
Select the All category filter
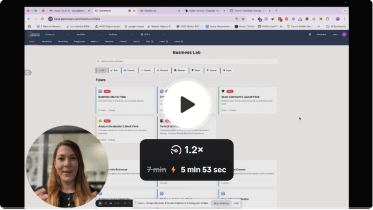pos(102,70)
